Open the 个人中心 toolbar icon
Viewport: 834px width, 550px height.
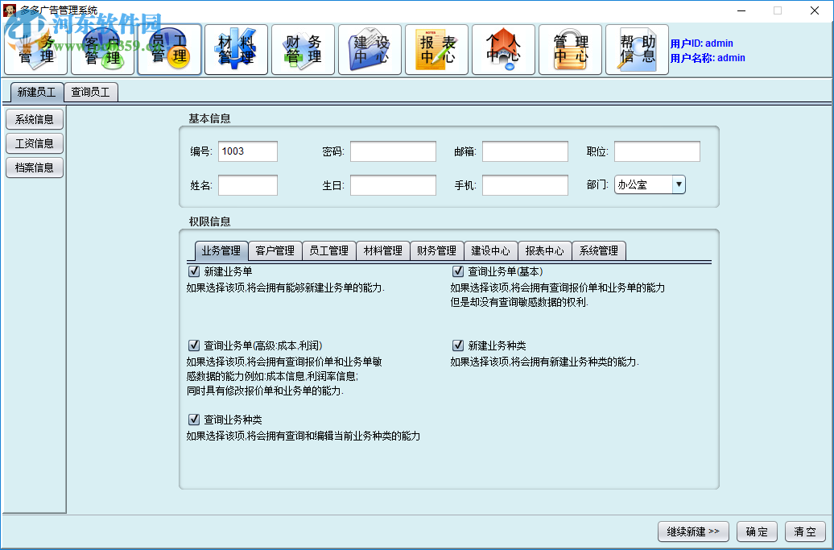503,49
